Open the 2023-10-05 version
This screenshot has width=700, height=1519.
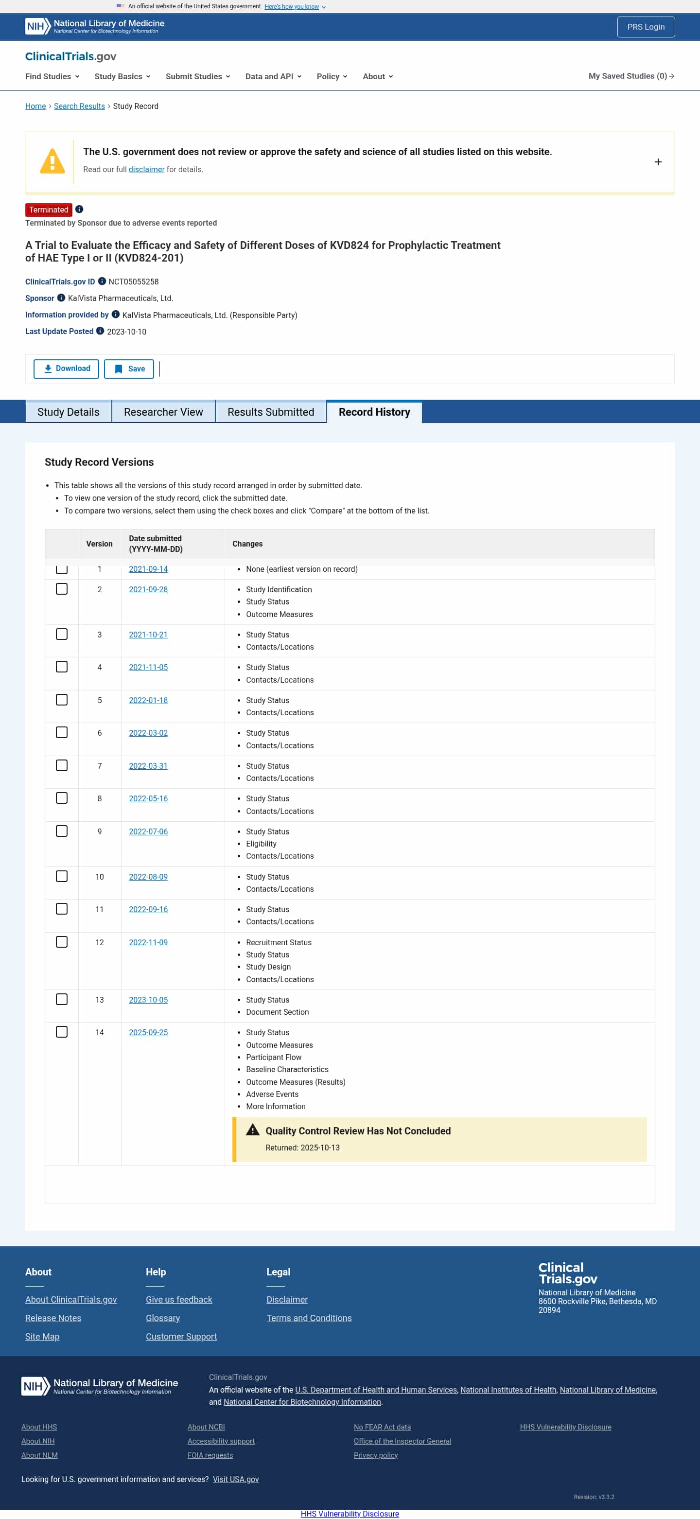[149, 1000]
